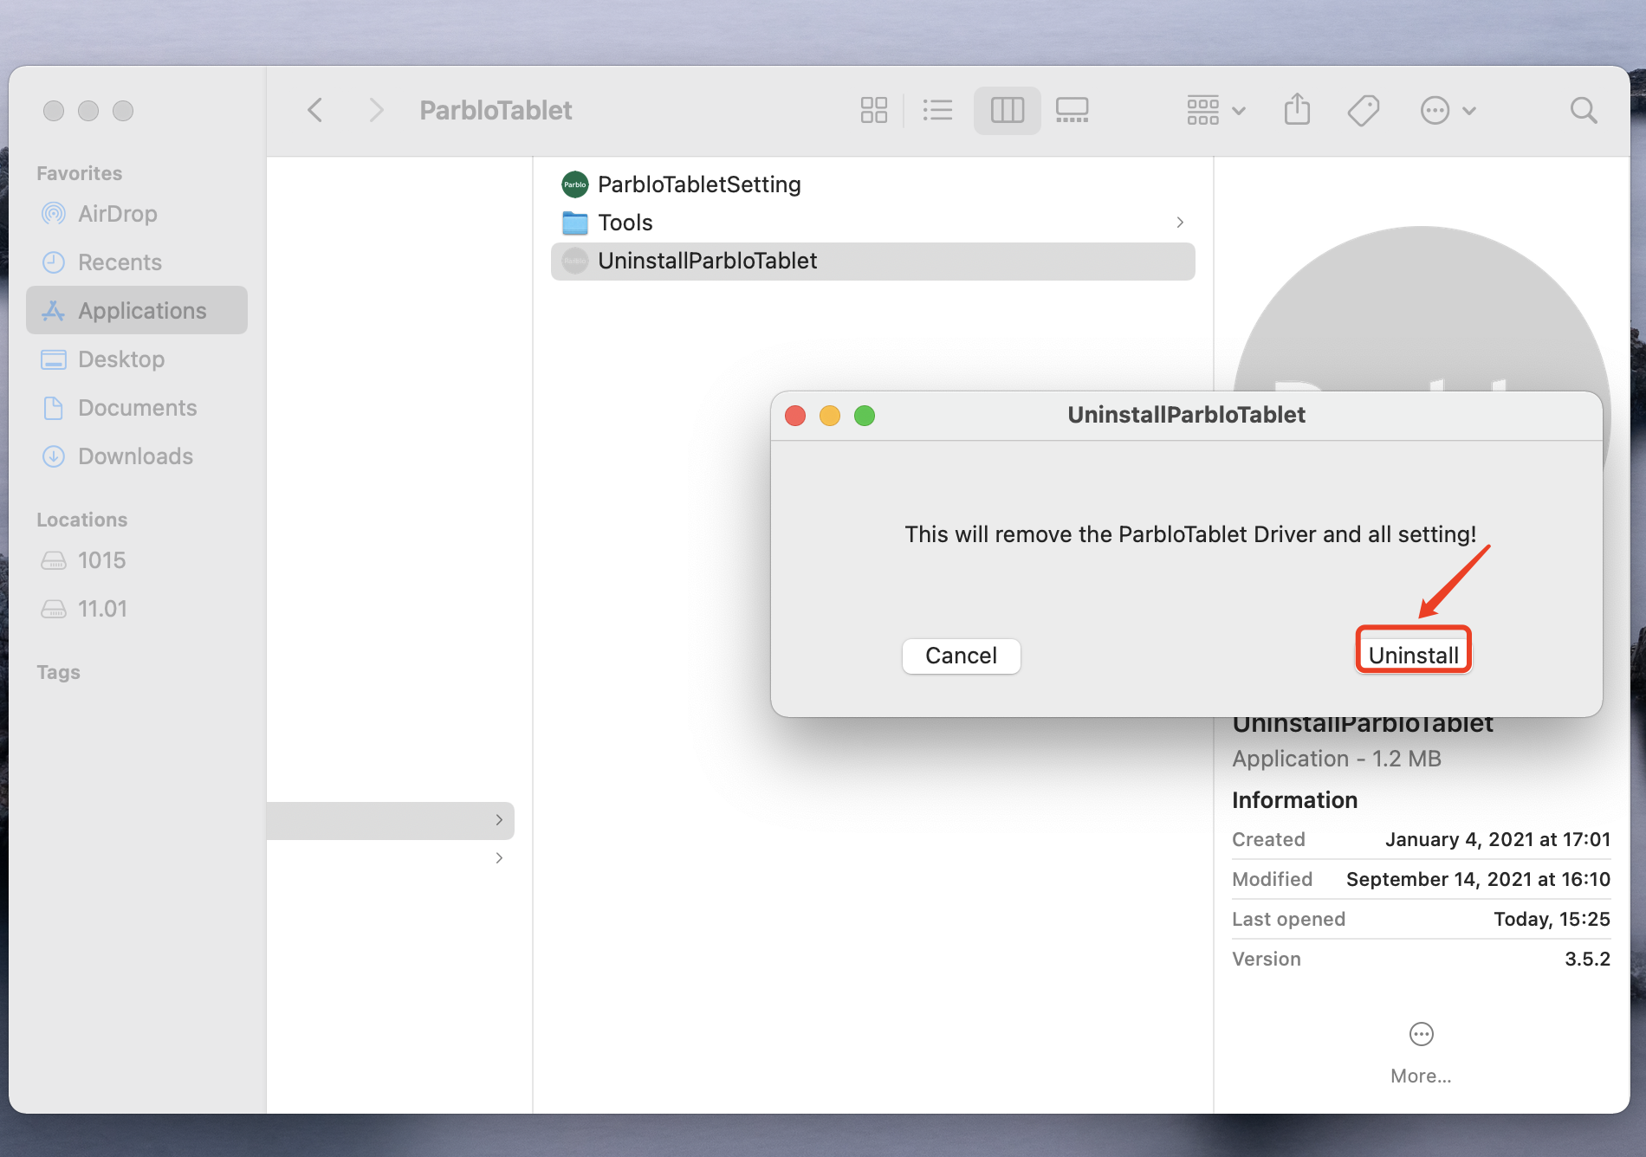Minimize the UninstallParbloTablet dialog
The height and width of the screenshot is (1157, 1646).
(x=830, y=416)
